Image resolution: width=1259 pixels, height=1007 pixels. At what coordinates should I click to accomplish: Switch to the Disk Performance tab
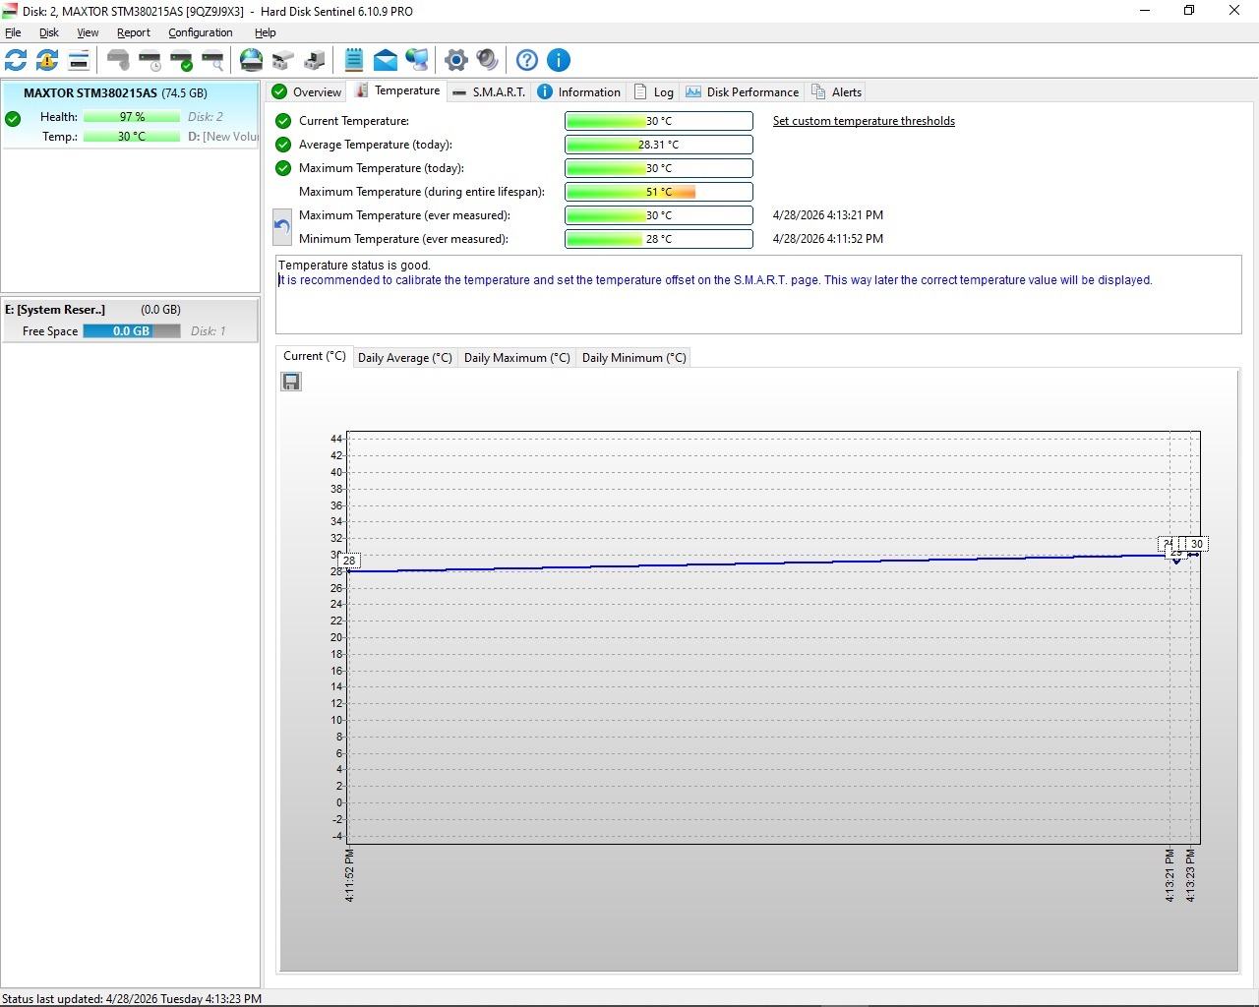pyautogui.click(x=743, y=92)
